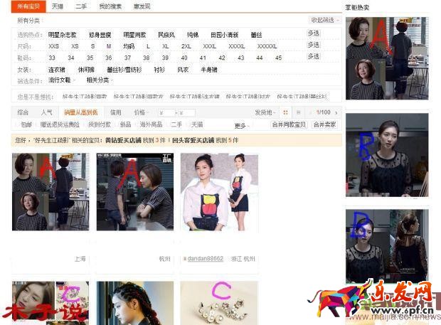Filter by 修身显瘦 style

[x=100, y=35]
